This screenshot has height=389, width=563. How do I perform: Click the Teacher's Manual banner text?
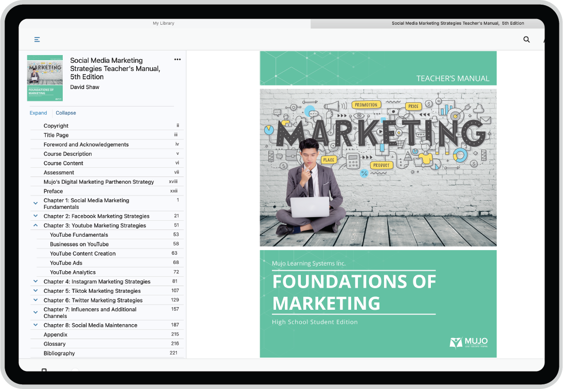(x=453, y=78)
